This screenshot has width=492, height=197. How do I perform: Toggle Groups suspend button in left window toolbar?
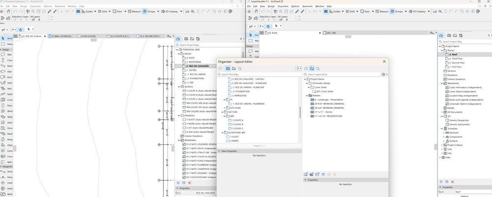(145, 12)
